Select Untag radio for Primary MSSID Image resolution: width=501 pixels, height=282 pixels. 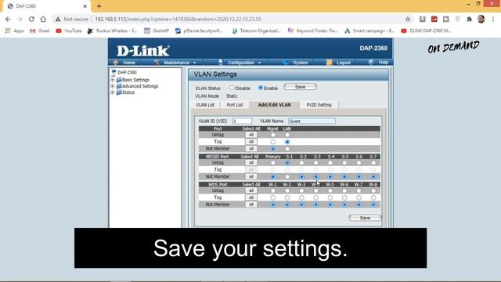point(273,163)
